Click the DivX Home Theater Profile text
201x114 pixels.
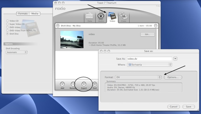107,45
